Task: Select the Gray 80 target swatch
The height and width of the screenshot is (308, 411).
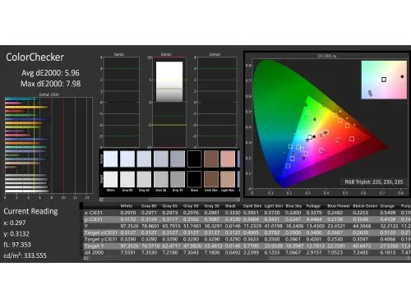Action: [127, 179]
